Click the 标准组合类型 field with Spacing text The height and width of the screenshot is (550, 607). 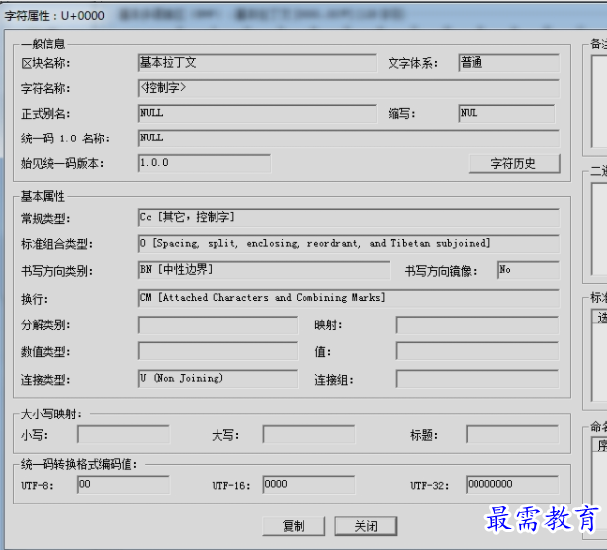pos(348,244)
